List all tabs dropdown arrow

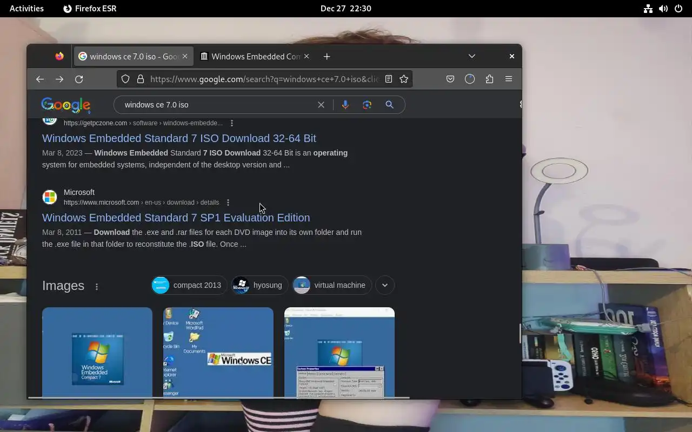click(x=472, y=56)
